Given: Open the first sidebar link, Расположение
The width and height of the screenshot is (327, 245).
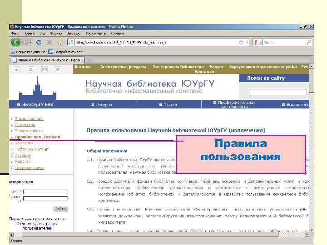Looking at the screenshot, I should click(29, 118).
